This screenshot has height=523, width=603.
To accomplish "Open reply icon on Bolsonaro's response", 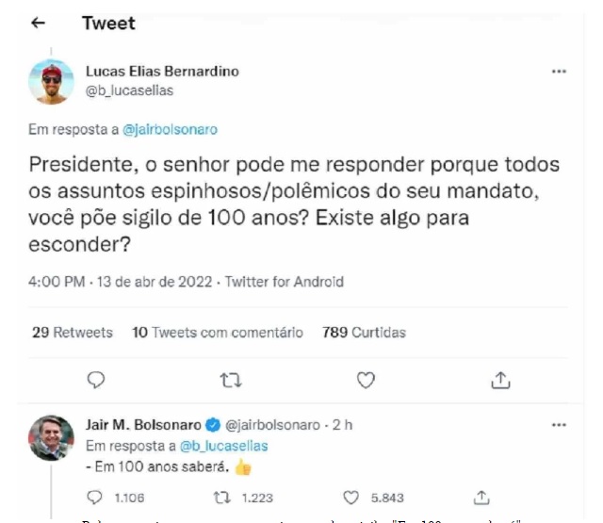I will (94, 497).
